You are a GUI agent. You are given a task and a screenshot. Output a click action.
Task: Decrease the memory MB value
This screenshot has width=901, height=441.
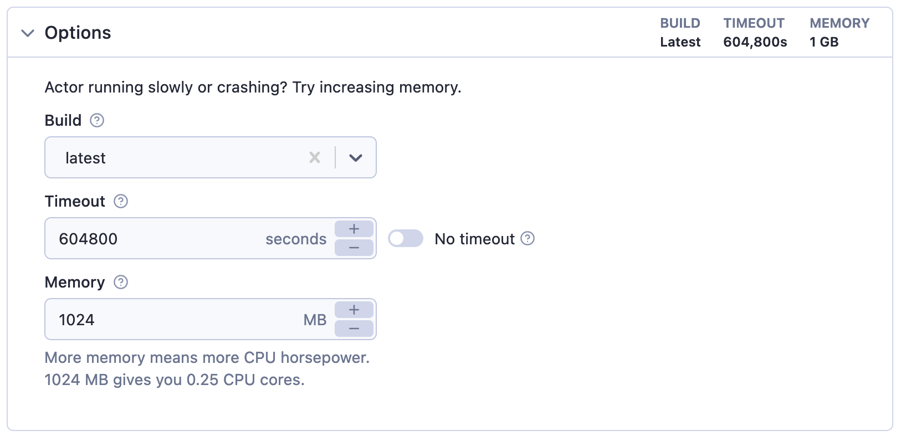pos(354,329)
